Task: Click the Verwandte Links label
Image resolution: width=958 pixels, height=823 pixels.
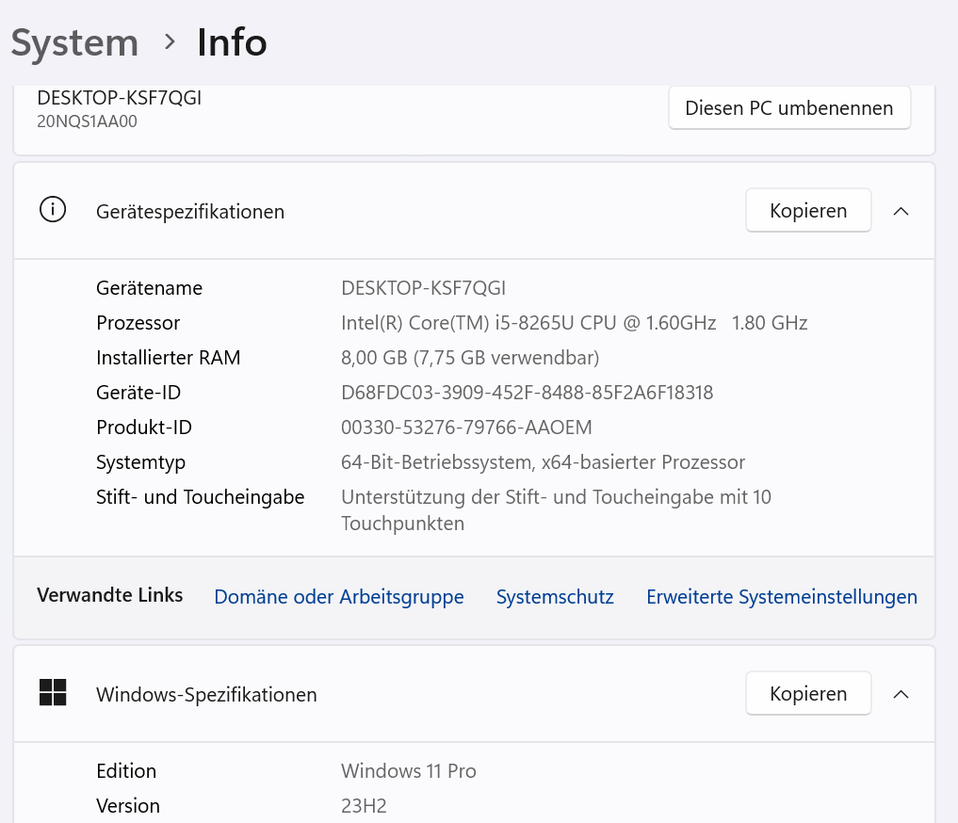Action: 110,595
